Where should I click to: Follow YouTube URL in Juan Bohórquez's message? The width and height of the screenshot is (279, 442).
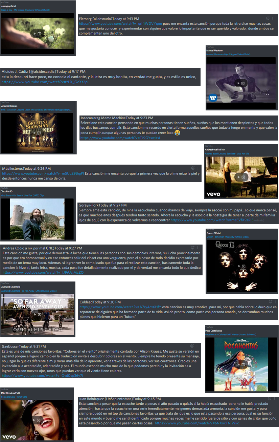point(197,423)
